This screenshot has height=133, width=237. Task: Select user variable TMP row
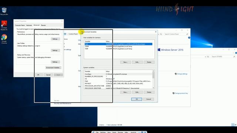click(x=118, y=49)
